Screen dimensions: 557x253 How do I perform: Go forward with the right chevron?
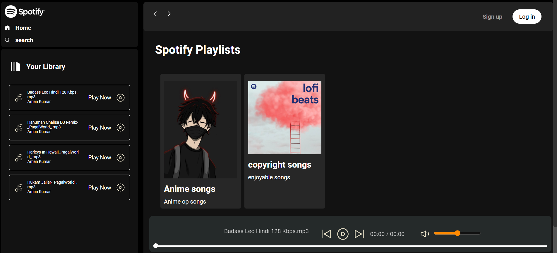click(169, 14)
